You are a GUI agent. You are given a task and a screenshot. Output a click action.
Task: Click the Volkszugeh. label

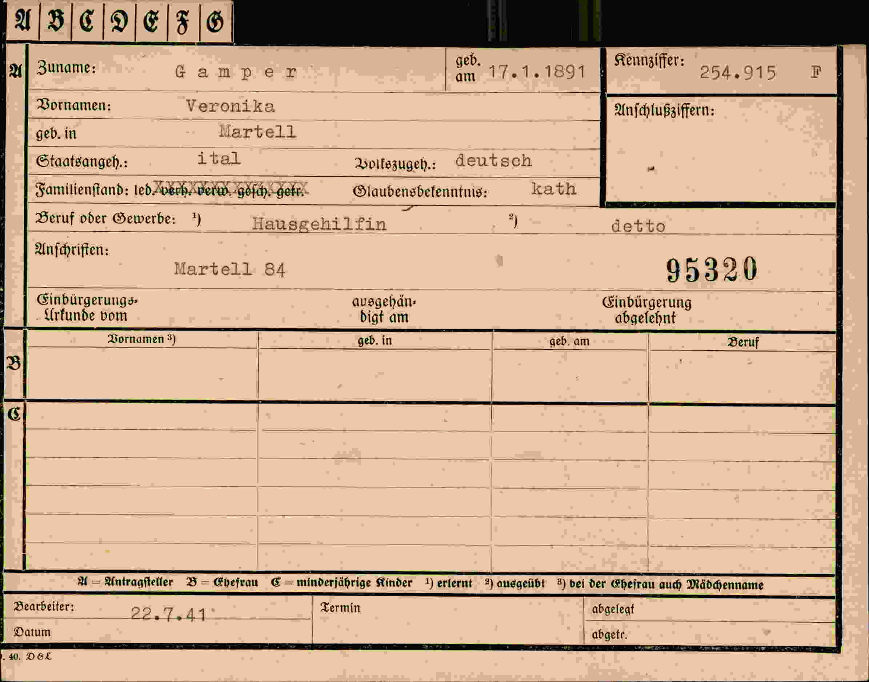point(395,164)
